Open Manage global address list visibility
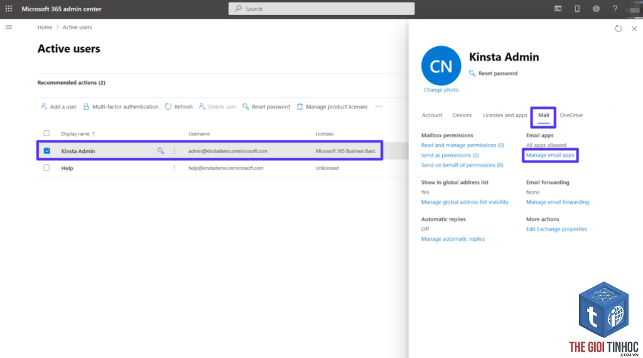The width and height of the screenshot is (643, 358). [465, 202]
